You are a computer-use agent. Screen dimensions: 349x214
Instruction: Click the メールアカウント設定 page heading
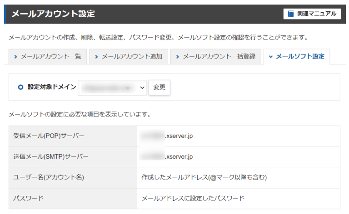click(x=53, y=14)
